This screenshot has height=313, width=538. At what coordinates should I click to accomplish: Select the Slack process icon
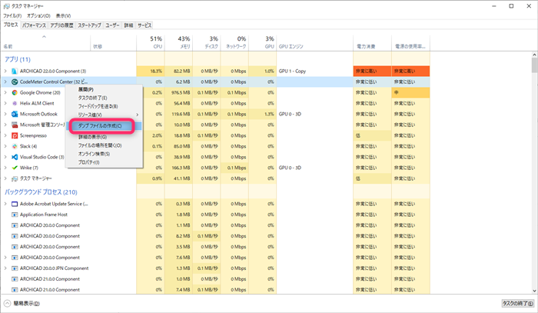coord(15,146)
